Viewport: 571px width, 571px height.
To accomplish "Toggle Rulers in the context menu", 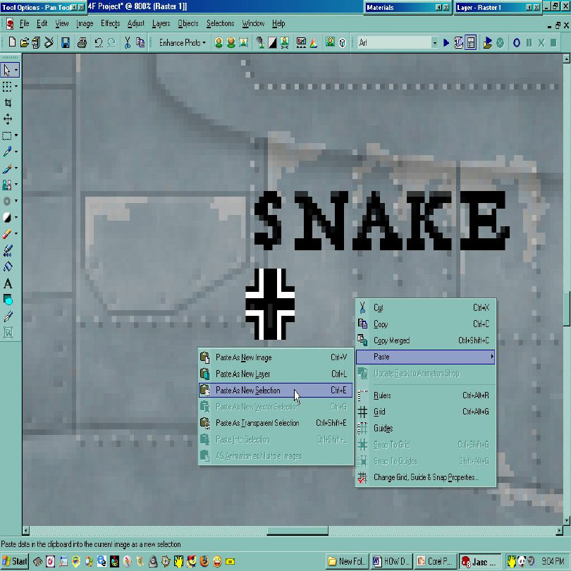I will click(x=425, y=395).
